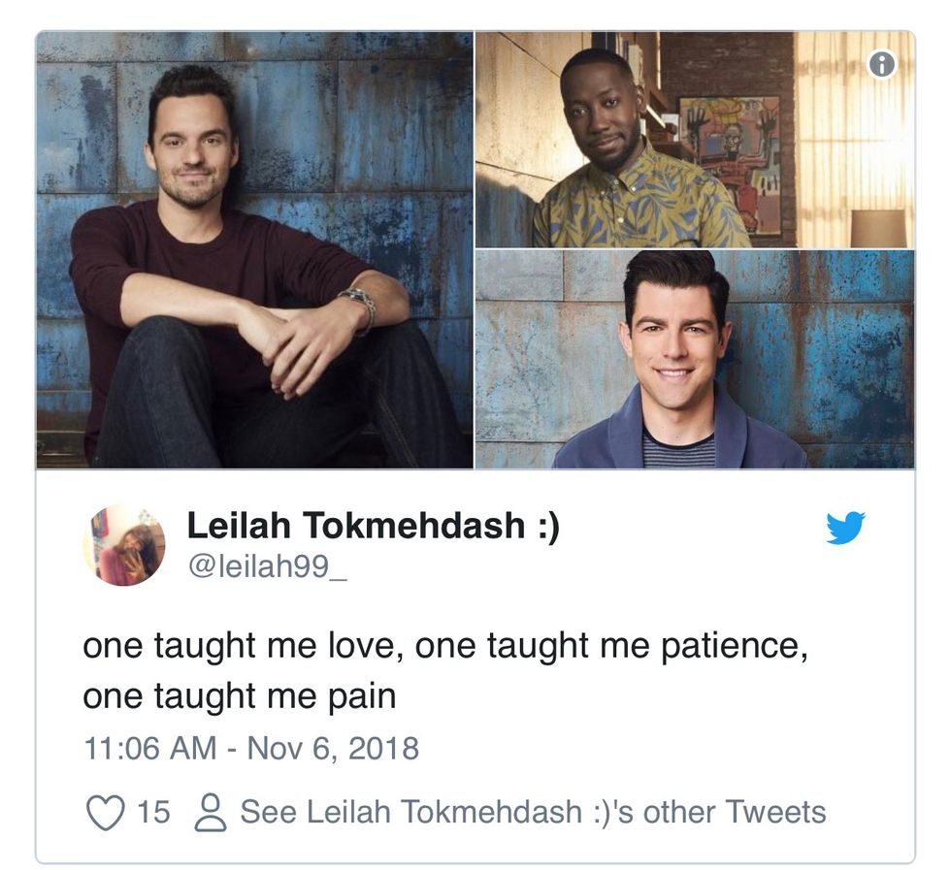Click the like count "15"

pos(153,812)
